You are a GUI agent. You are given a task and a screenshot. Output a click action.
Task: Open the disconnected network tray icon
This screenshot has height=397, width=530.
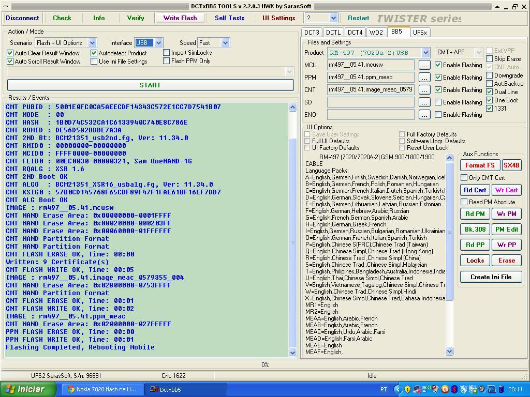pyautogui.click(x=417, y=389)
